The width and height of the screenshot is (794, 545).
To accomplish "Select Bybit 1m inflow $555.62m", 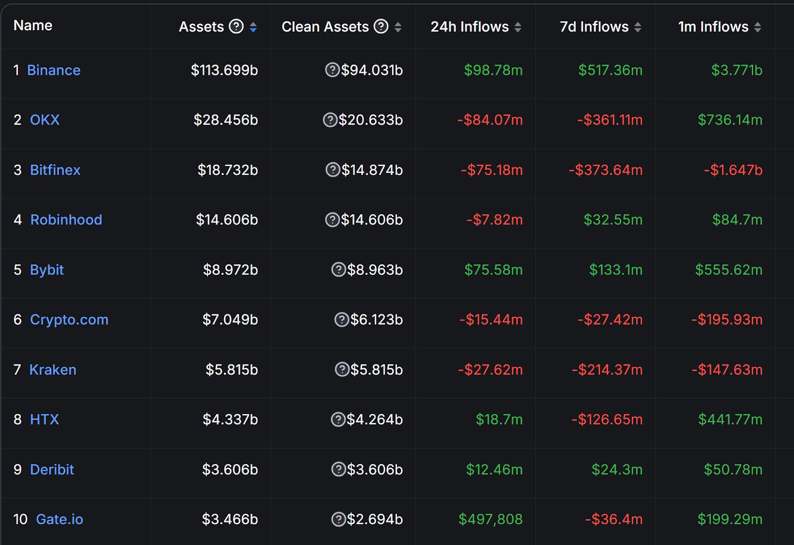I will [x=728, y=269].
